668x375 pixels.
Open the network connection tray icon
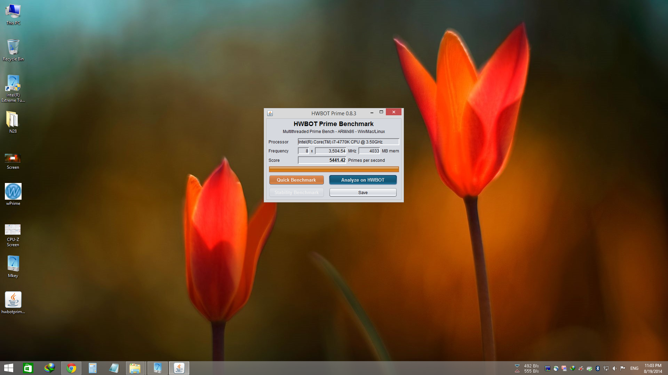(606, 368)
